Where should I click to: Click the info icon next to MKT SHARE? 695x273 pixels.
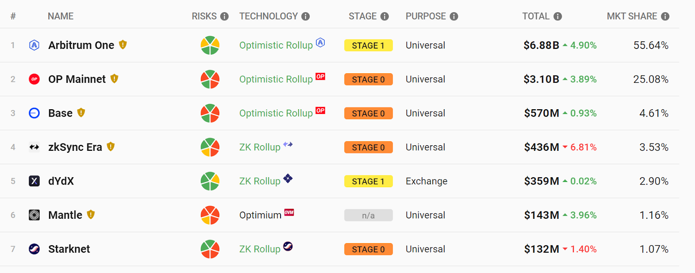665,16
